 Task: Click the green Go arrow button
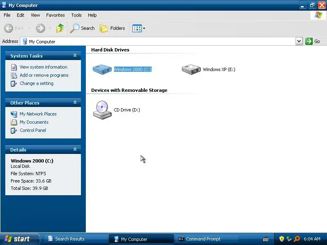pyautogui.click(x=309, y=41)
